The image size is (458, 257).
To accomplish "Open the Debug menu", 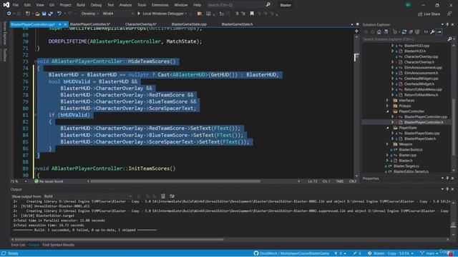I will (96, 5).
